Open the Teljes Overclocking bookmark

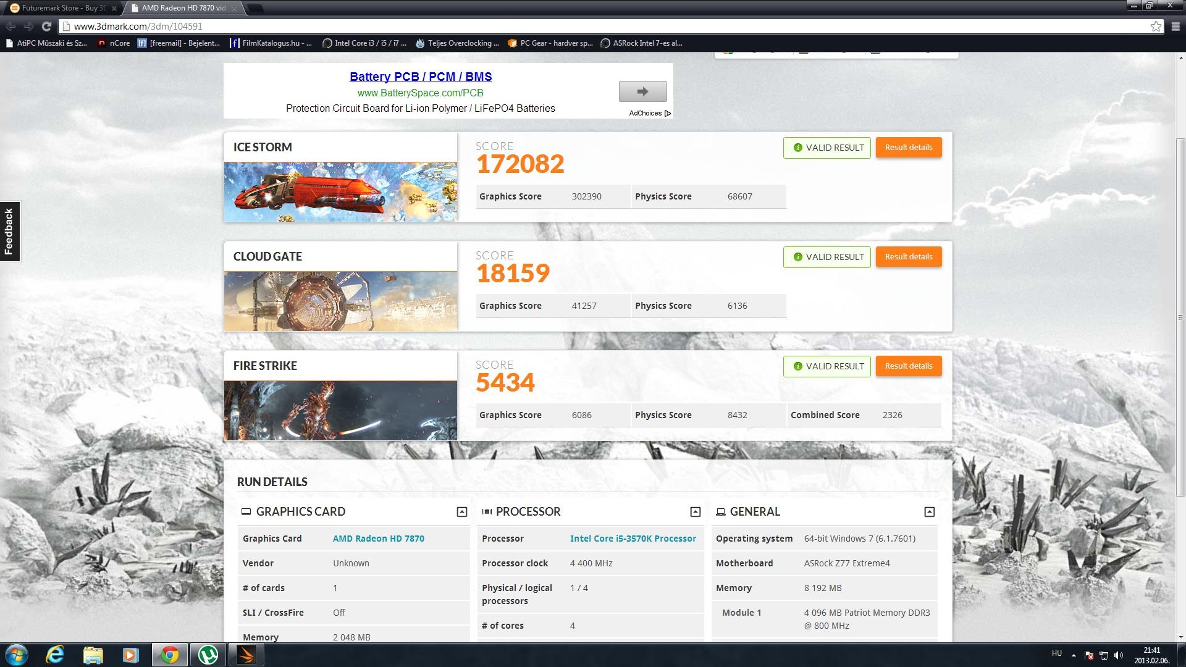coord(458,43)
